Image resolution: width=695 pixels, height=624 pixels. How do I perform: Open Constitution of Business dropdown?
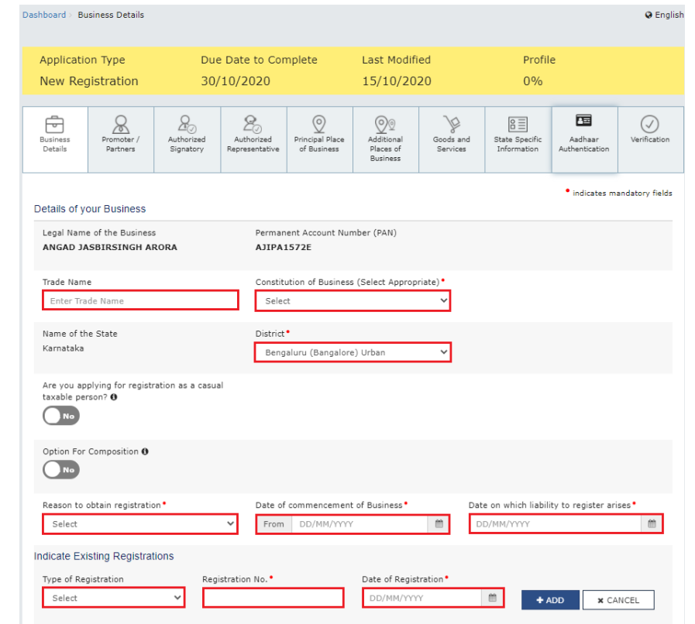click(x=353, y=300)
